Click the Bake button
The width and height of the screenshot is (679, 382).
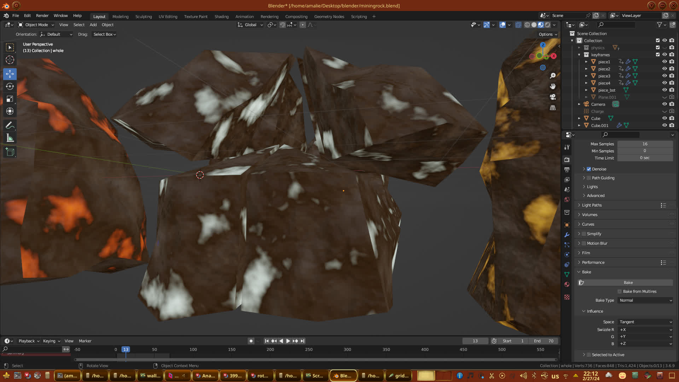coord(628,283)
